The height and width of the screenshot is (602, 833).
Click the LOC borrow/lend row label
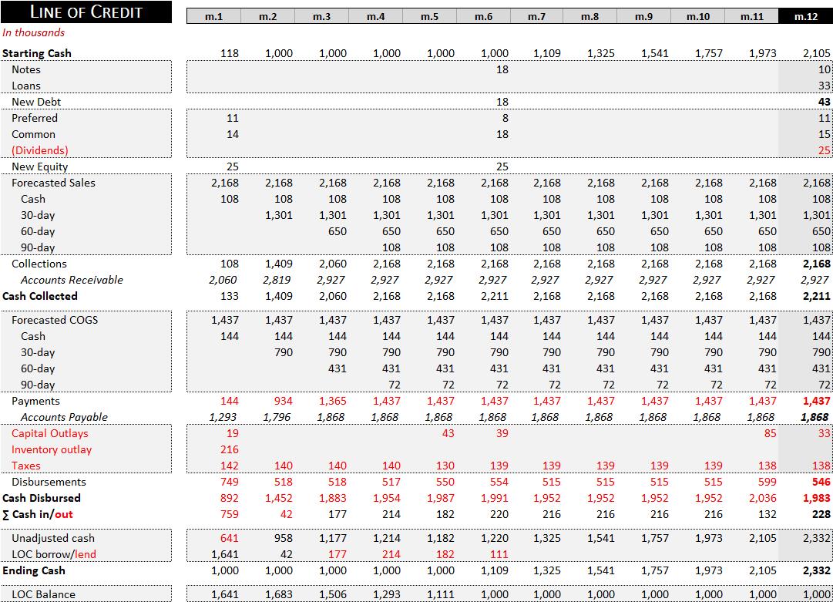coord(54,554)
